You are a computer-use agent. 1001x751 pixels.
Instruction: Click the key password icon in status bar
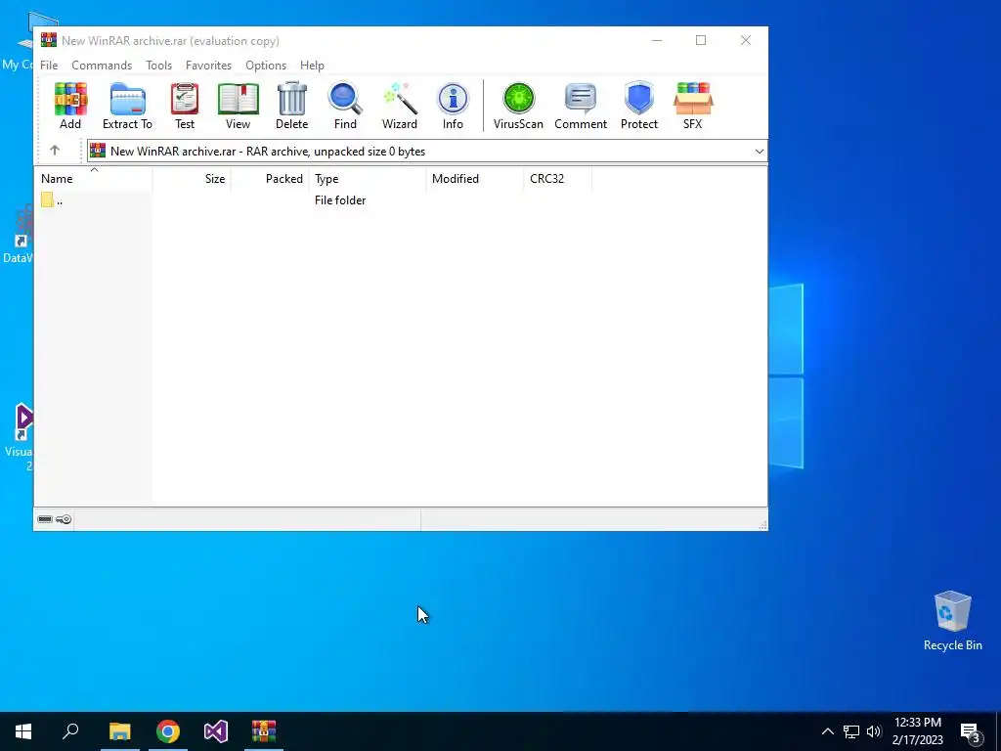pyautogui.click(x=64, y=519)
